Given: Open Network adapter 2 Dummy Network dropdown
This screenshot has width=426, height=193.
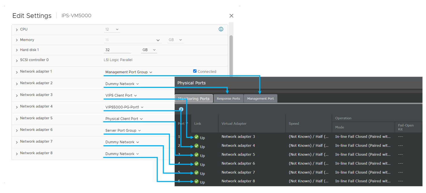Looking at the screenshot, I should click(122, 84).
